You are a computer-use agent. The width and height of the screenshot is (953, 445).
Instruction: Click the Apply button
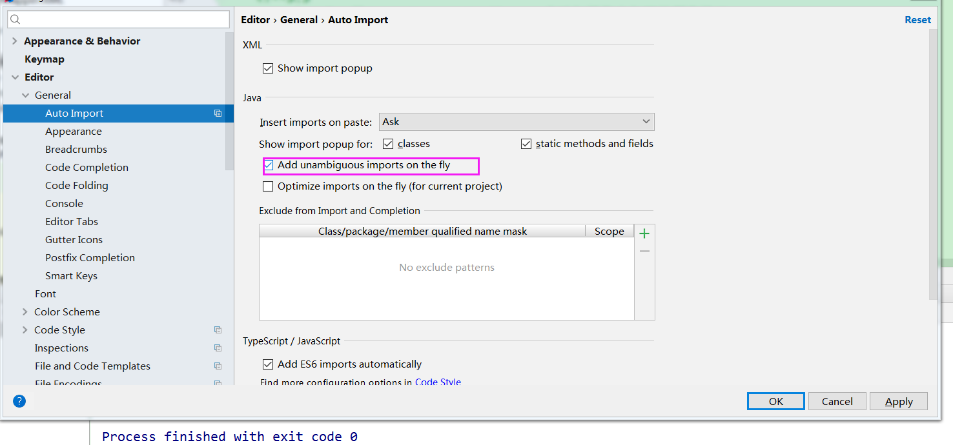(899, 401)
